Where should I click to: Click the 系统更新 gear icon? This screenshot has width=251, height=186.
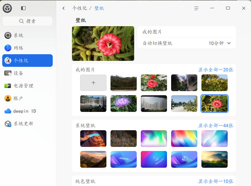click(8, 124)
